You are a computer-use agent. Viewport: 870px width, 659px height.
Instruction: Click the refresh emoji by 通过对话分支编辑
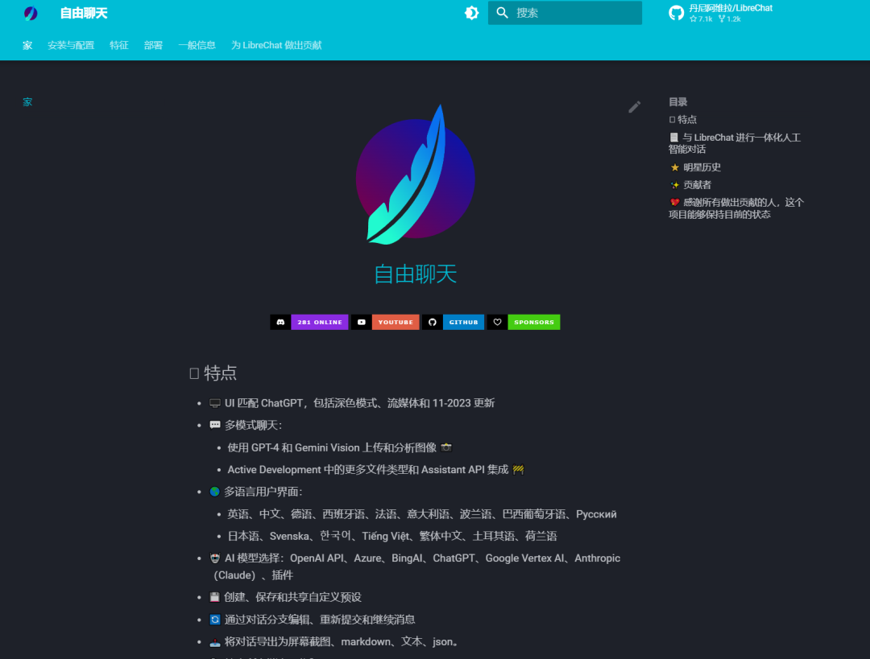click(x=215, y=619)
